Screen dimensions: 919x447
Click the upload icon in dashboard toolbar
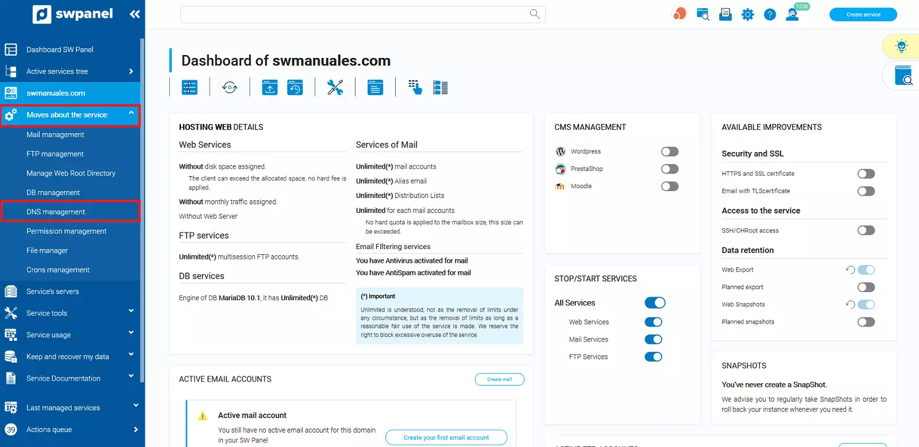click(x=270, y=87)
